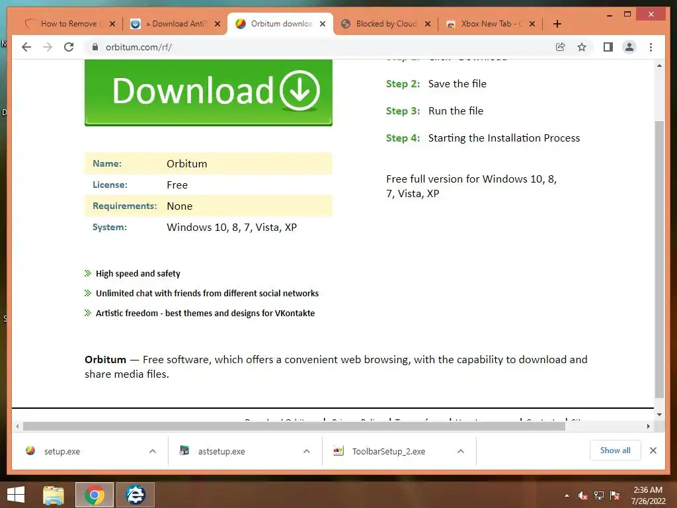Open the downloaded setup.exe file
Image resolution: width=677 pixels, height=508 pixels.
click(61, 451)
